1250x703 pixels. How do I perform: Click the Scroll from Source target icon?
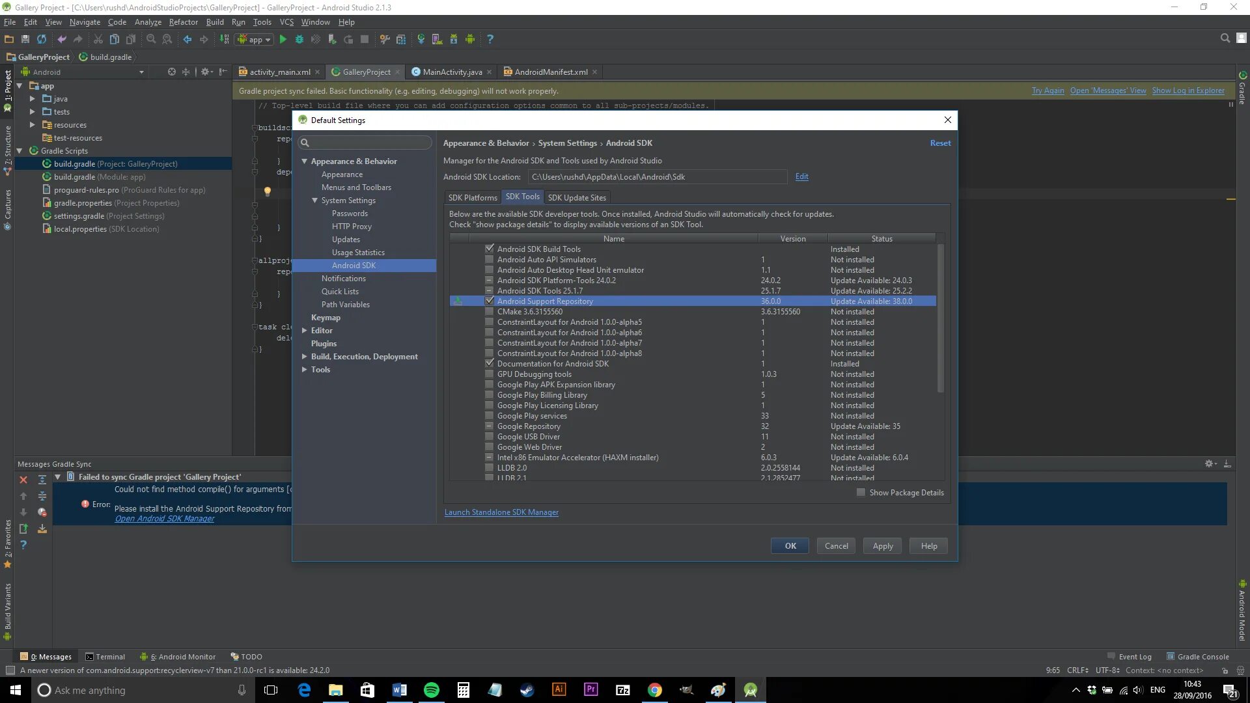click(x=171, y=72)
